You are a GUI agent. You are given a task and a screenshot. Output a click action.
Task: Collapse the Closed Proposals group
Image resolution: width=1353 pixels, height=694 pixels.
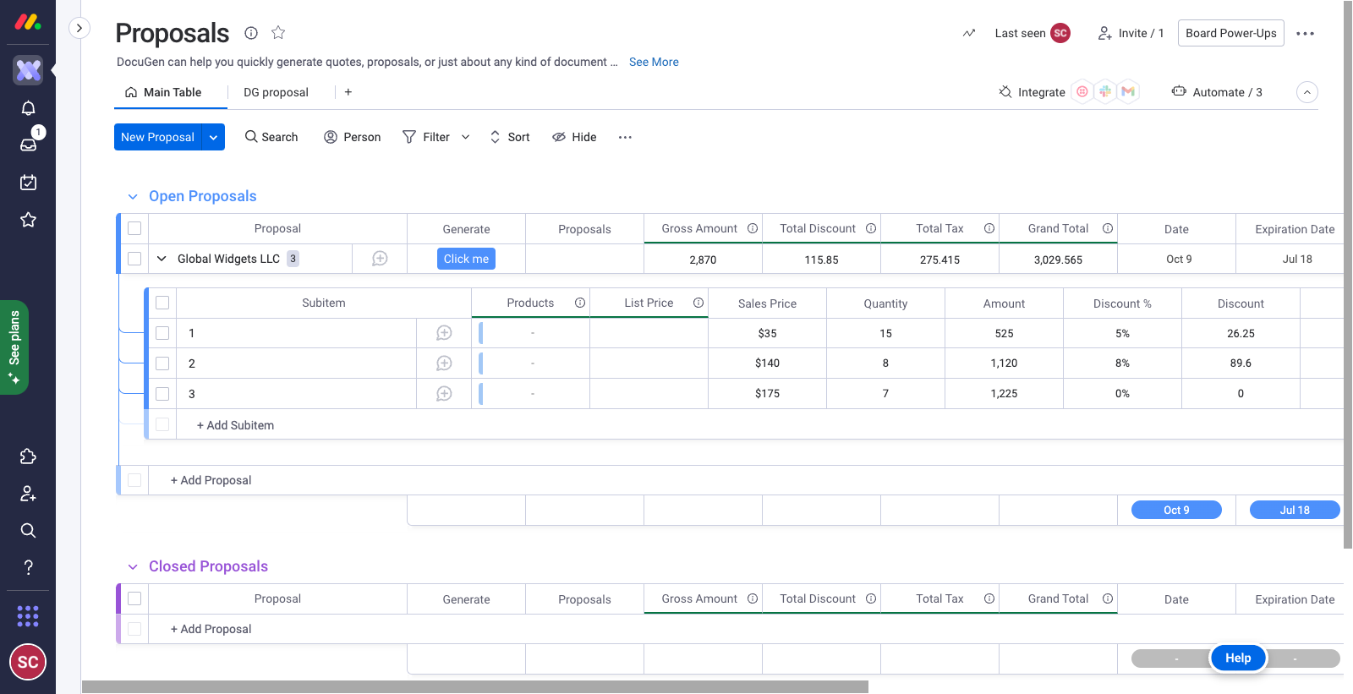coord(133,566)
